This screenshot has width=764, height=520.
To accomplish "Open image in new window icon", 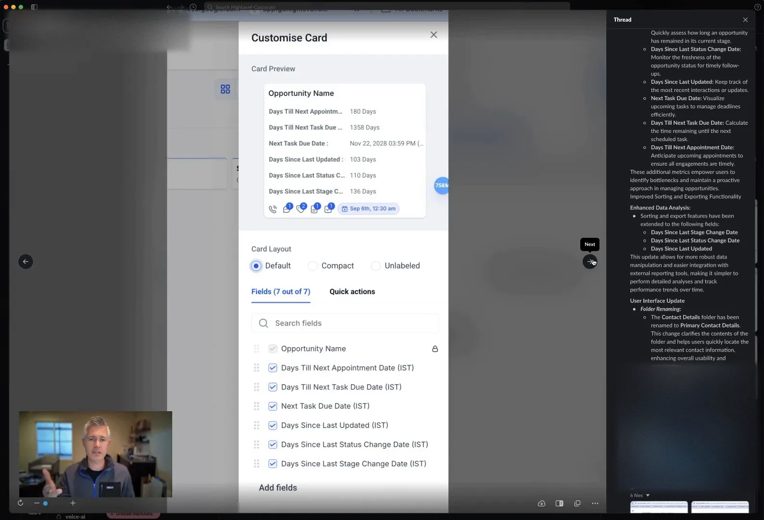I will click(x=577, y=503).
